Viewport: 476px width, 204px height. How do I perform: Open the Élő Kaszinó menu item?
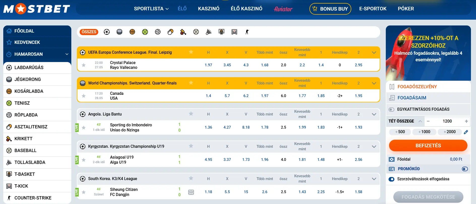246,9
